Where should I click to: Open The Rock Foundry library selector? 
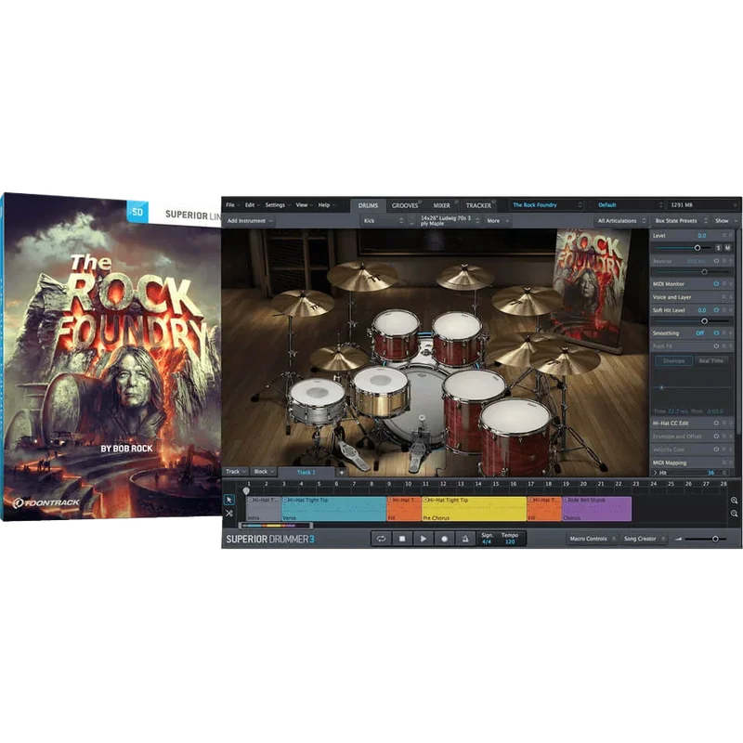click(547, 205)
